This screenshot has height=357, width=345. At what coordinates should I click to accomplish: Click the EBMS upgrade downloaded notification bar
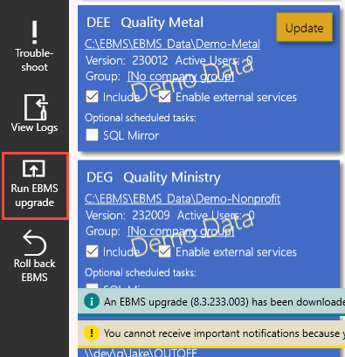pyautogui.click(x=211, y=301)
